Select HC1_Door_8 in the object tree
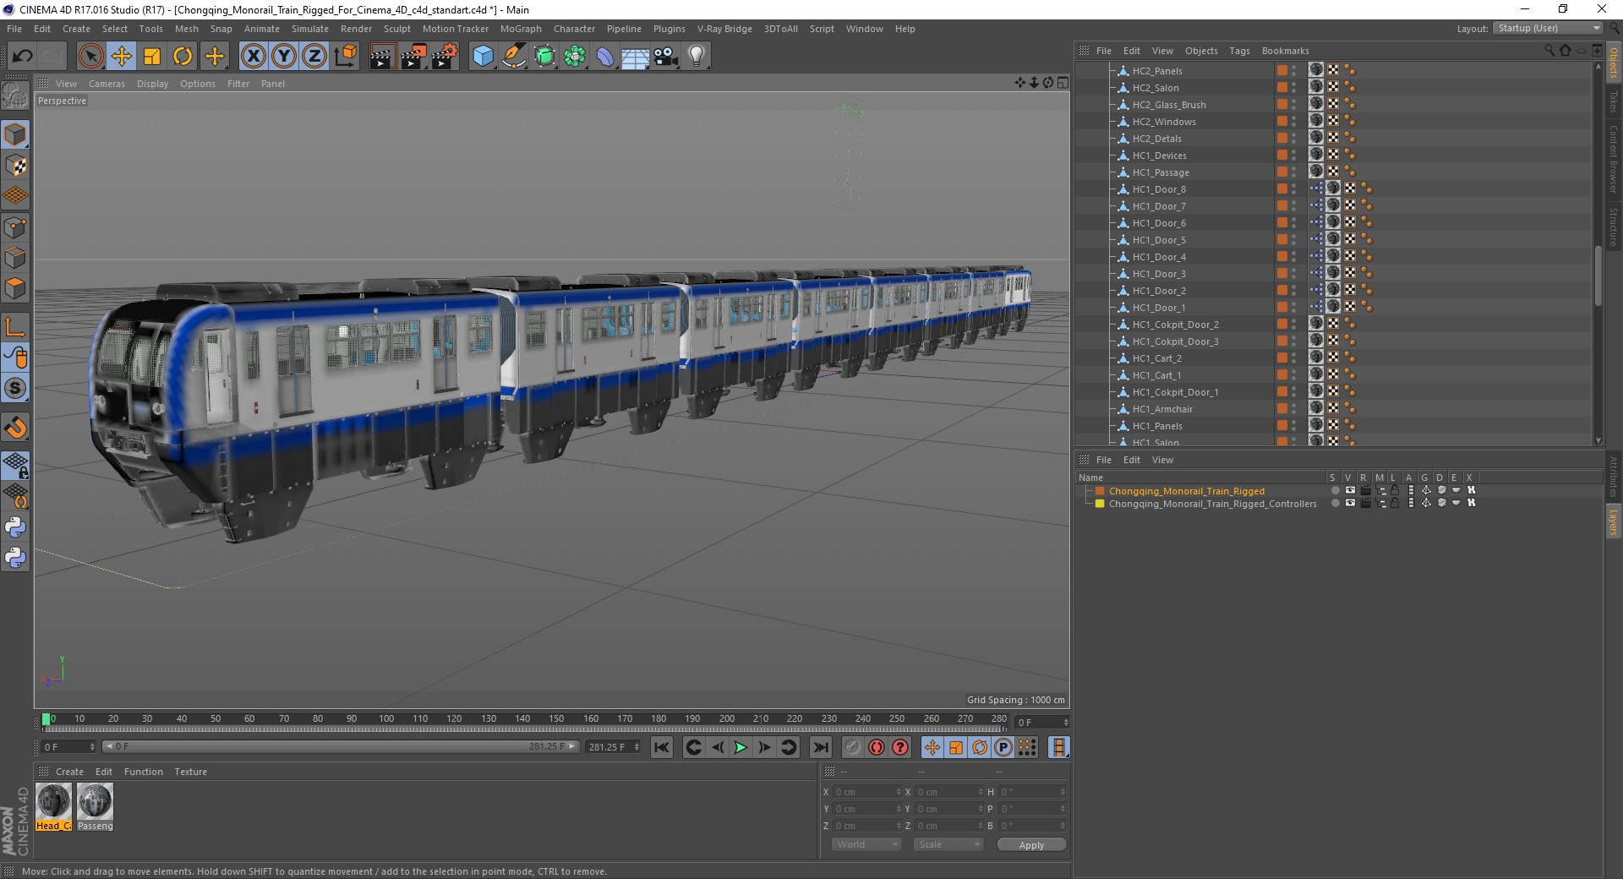 1159,189
